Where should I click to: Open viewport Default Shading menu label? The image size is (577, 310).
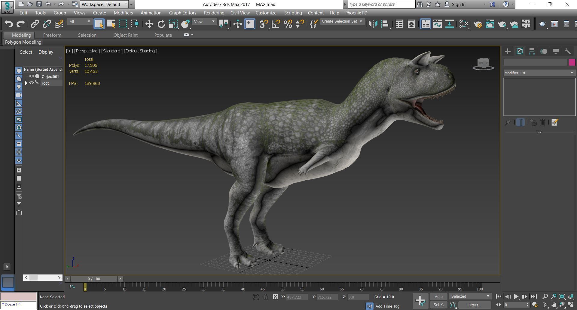(140, 51)
